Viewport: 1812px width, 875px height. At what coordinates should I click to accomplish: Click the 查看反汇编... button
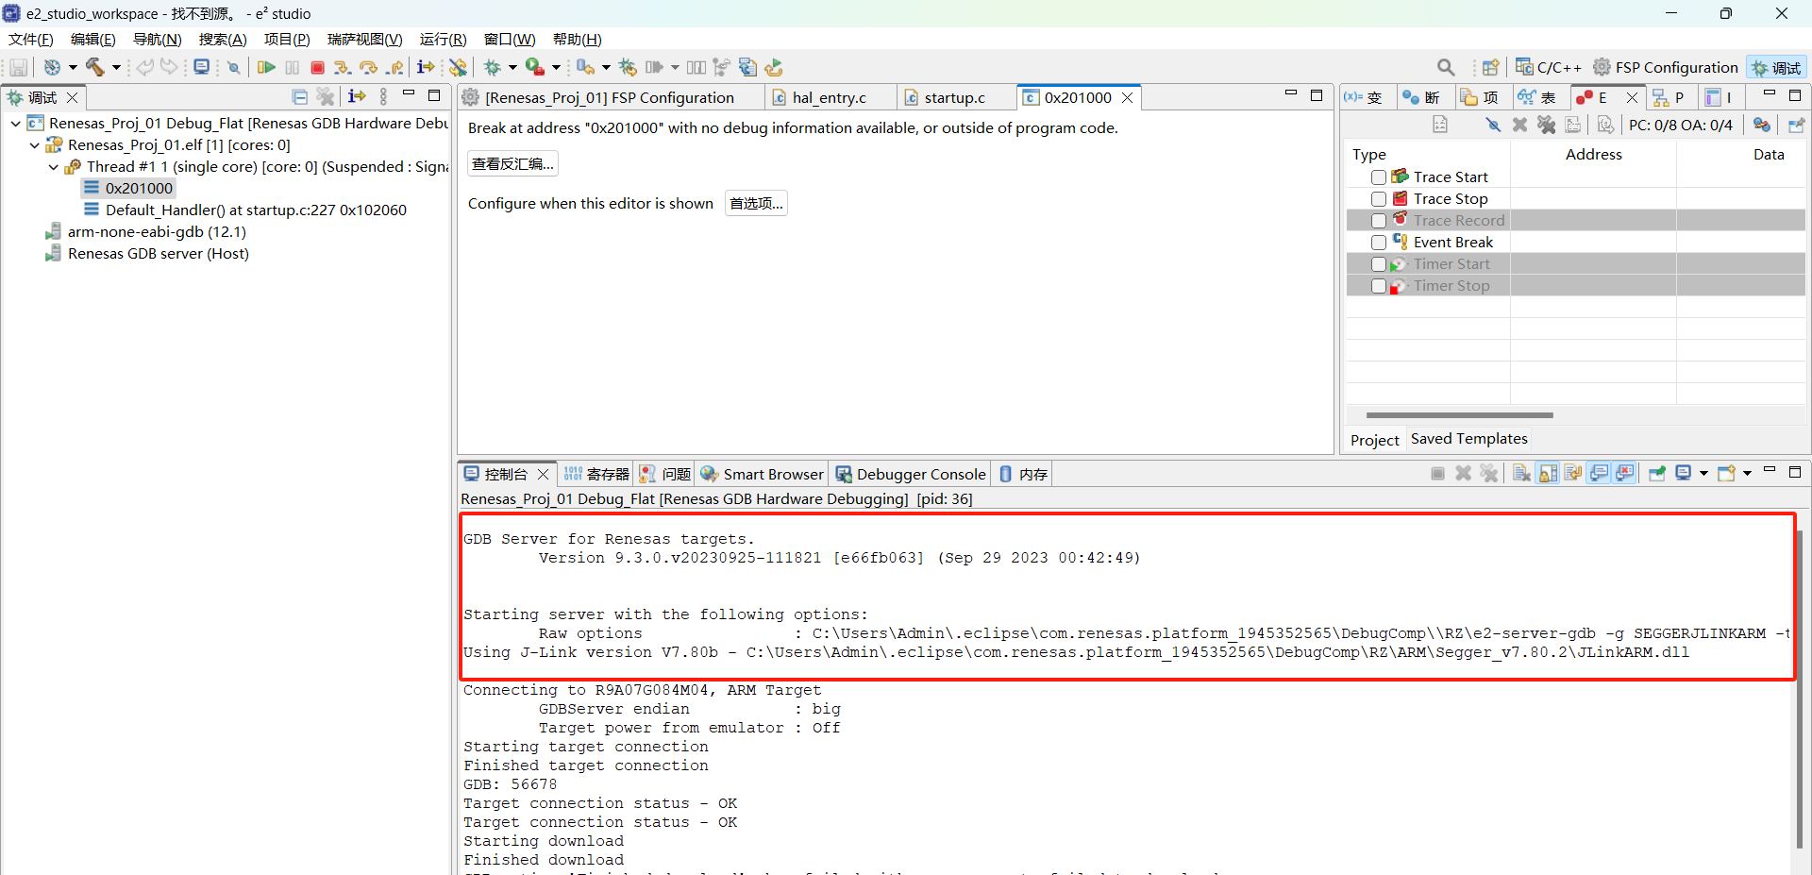512,163
